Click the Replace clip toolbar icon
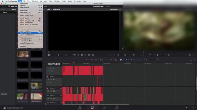The image size is (197, 110). pyautogui.click(x=111, y=60)
